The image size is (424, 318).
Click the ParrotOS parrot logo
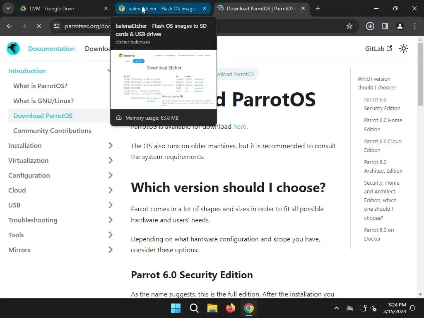click(13, 48)
